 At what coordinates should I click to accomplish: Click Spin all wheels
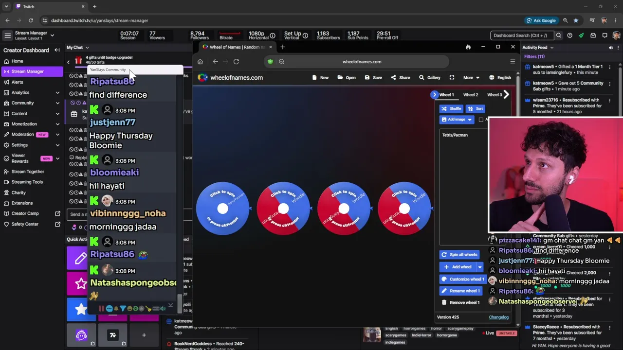coord(459,255)
